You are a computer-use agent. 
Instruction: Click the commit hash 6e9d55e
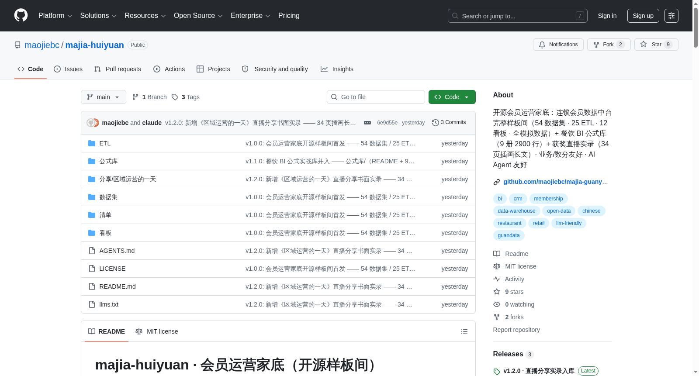[388, 123]
